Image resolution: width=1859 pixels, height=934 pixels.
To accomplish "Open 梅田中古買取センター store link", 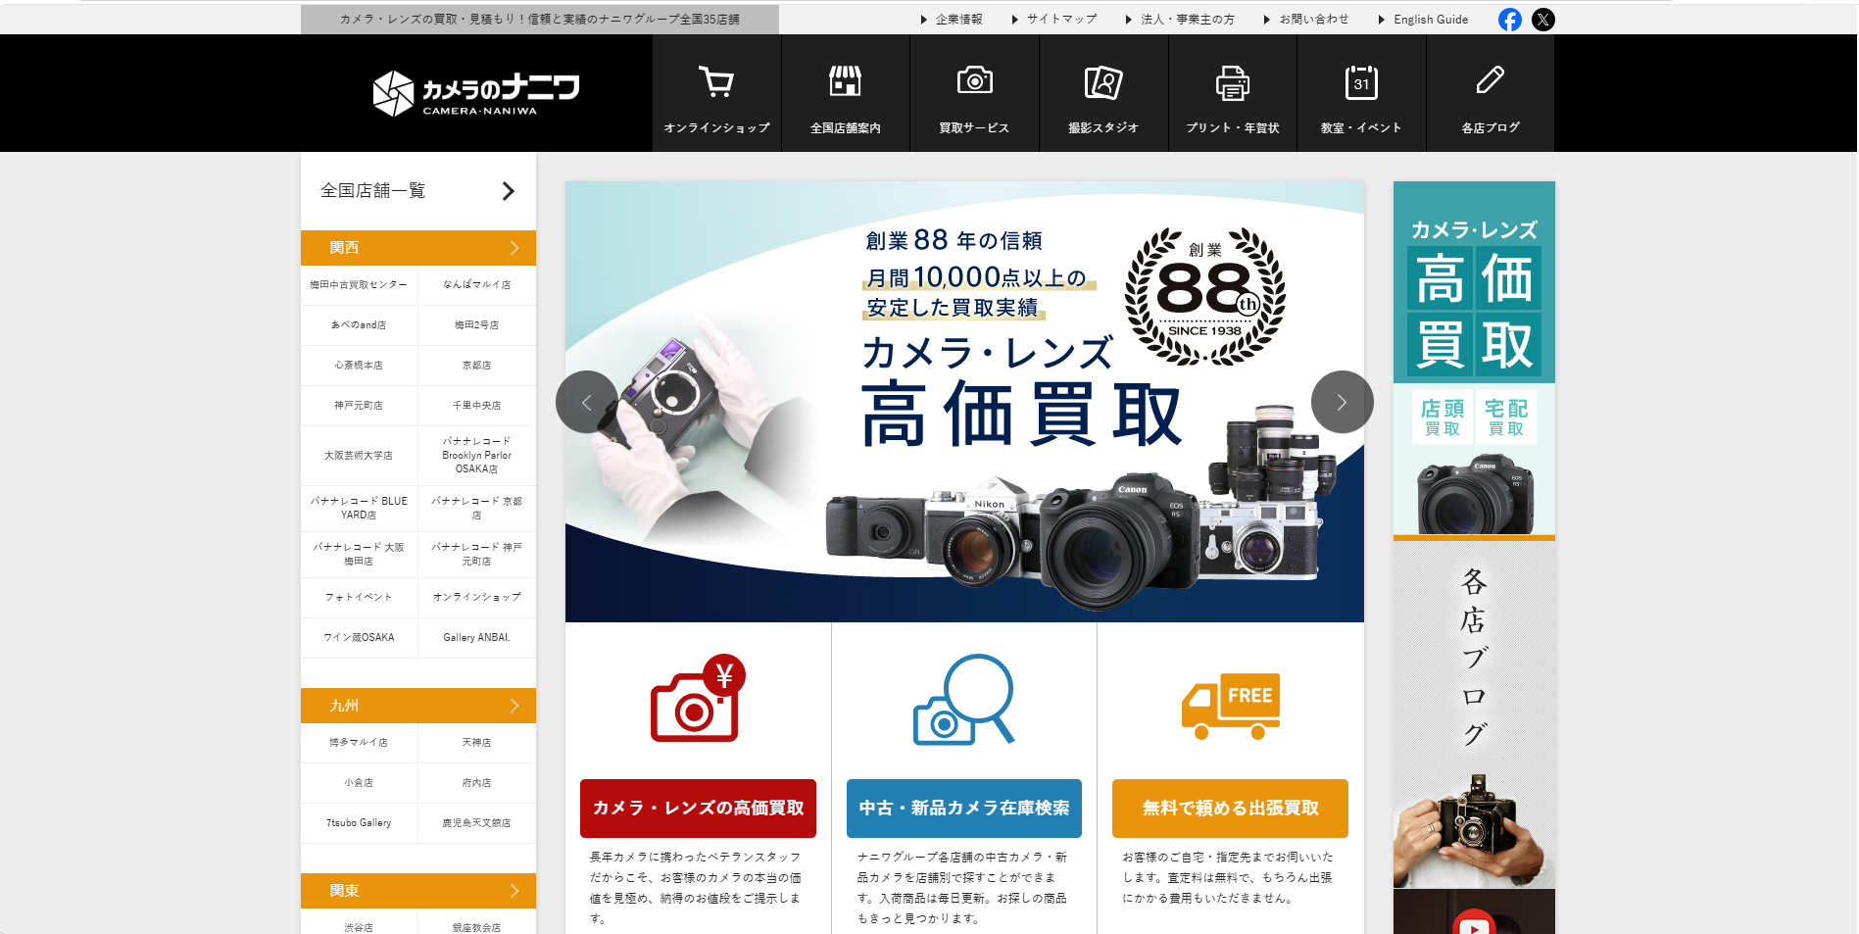I will coord(359,285).
